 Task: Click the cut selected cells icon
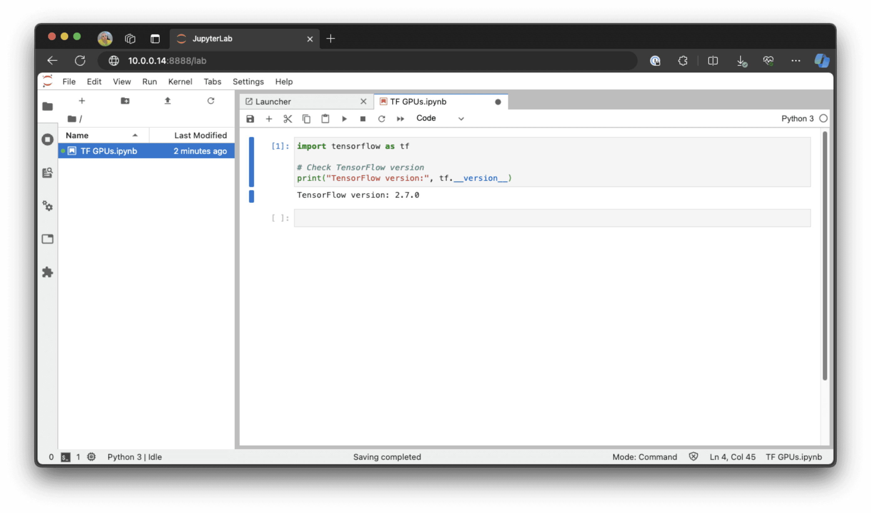point(287,119)
